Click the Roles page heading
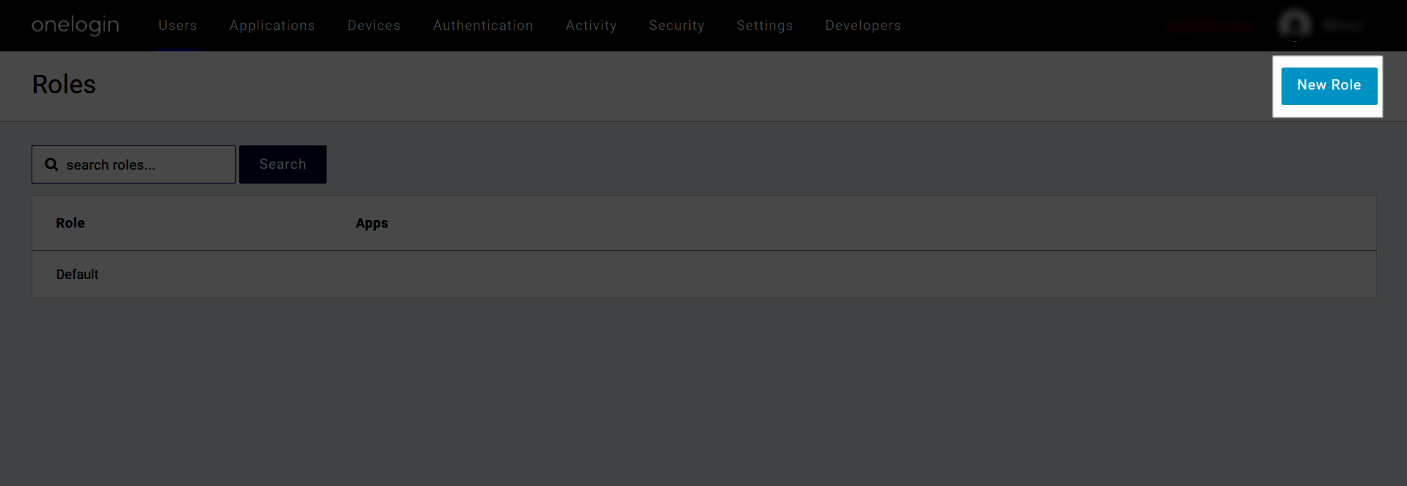Screen dimensions: 1407x486 click(x=64, y=84)
